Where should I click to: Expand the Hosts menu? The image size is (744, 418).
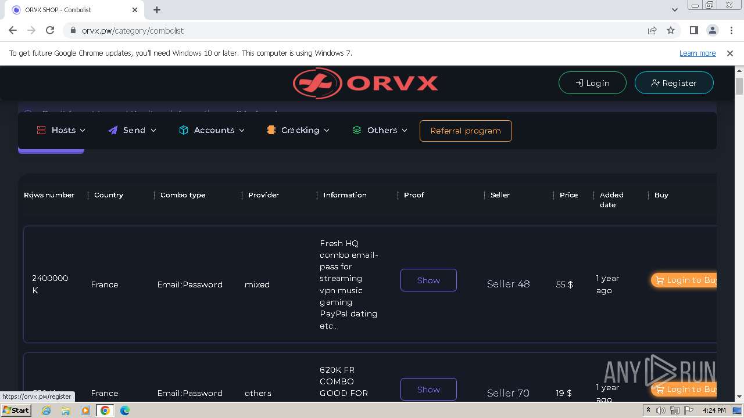[61, 130]
